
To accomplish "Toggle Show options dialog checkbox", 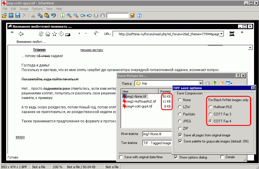I will 176,157.
